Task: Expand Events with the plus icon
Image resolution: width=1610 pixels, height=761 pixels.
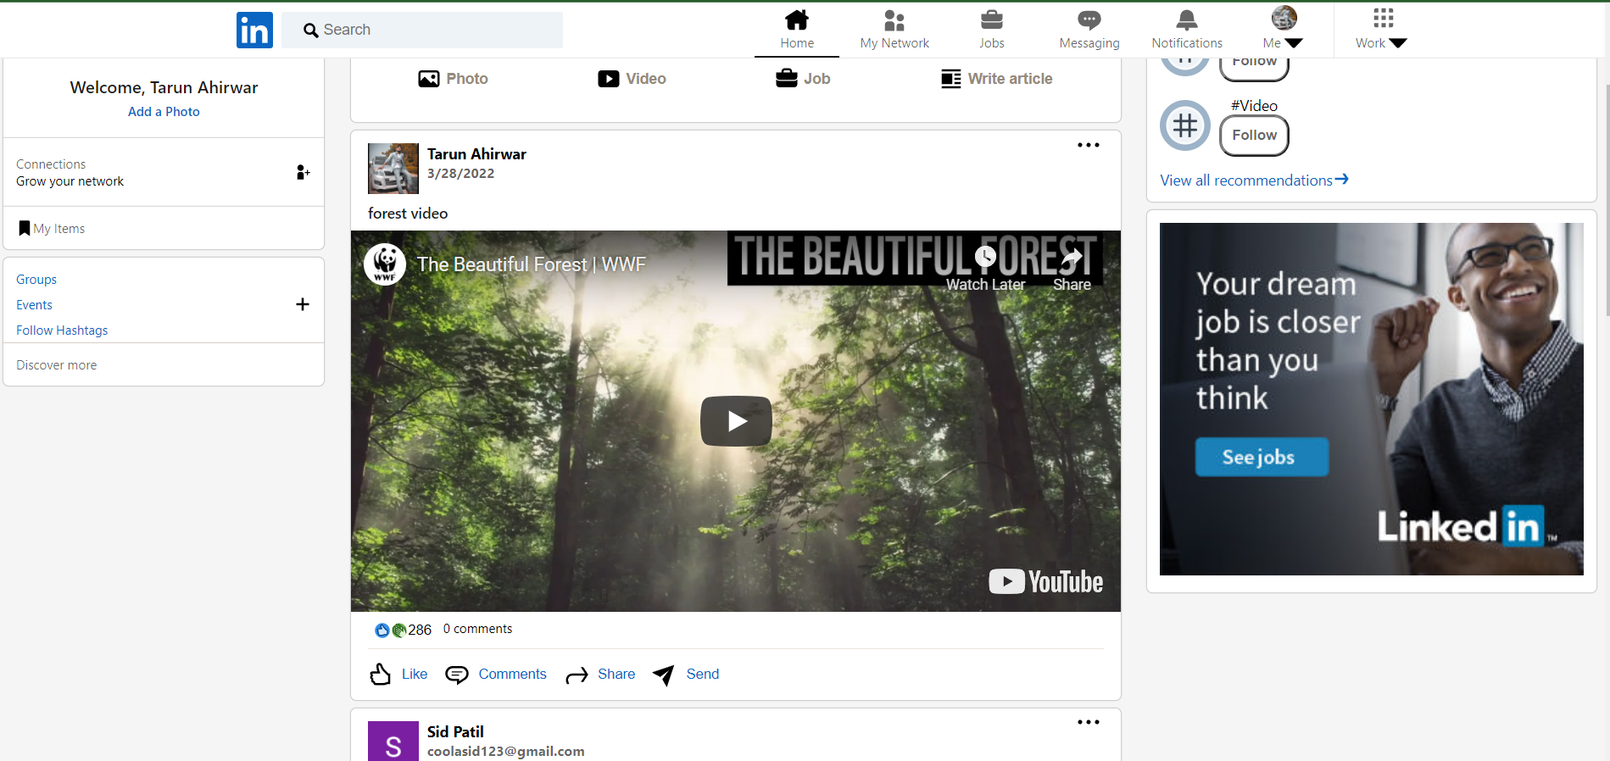Action: (303, 305)
